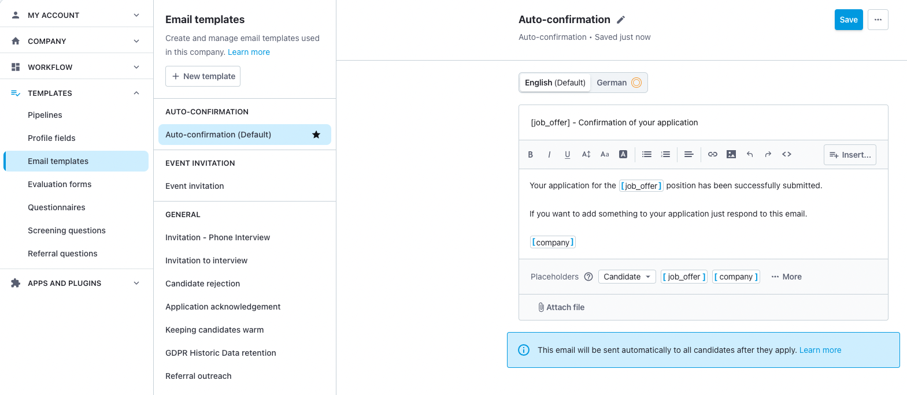
Task: Switch to the German language tab
Action: tap(619, 83)
